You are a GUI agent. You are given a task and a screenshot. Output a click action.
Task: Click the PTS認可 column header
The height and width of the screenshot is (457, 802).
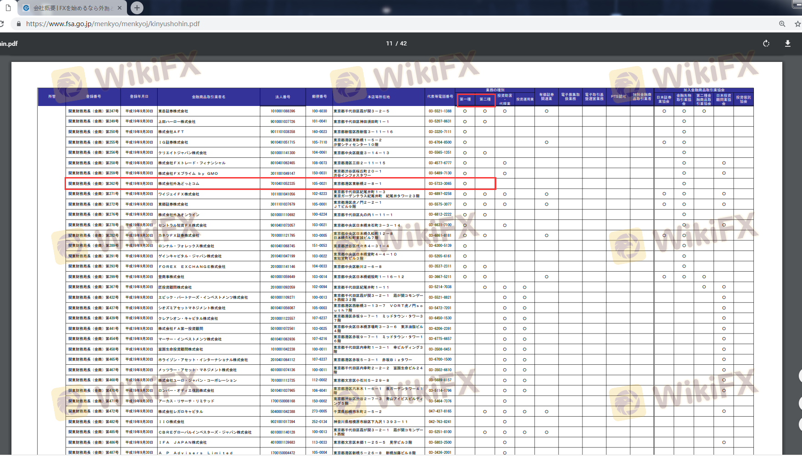618,97
